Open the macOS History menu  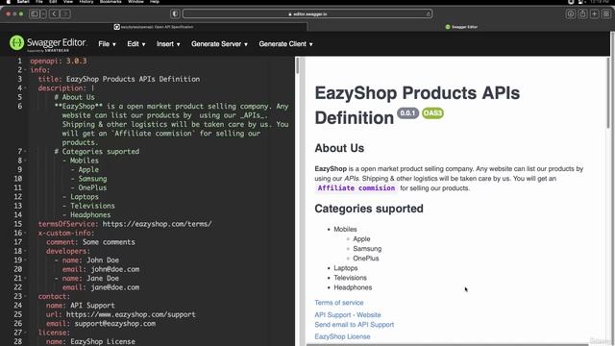[86, 2]
